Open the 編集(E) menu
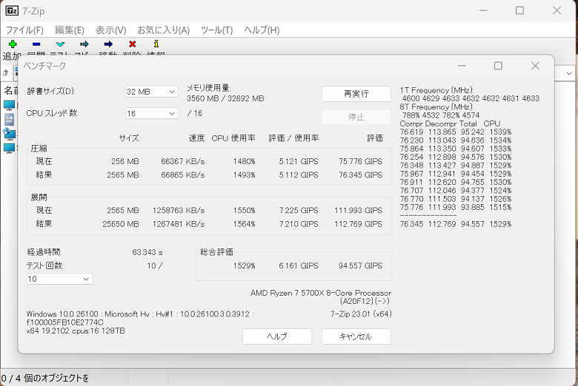 tap(70, 30)
